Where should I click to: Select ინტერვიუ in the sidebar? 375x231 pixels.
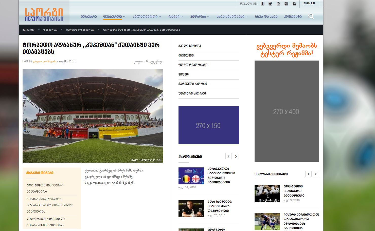click(186, 55)
